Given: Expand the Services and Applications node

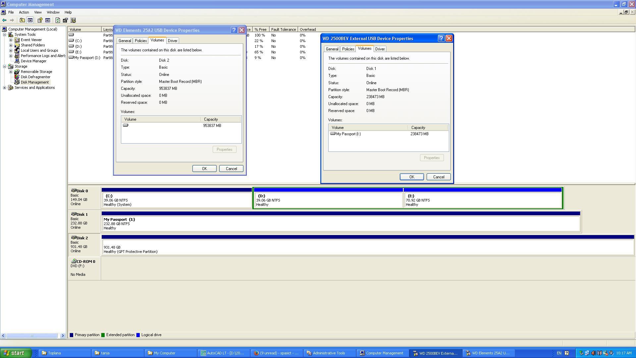Looking at the screenshot, I should 5,88.
